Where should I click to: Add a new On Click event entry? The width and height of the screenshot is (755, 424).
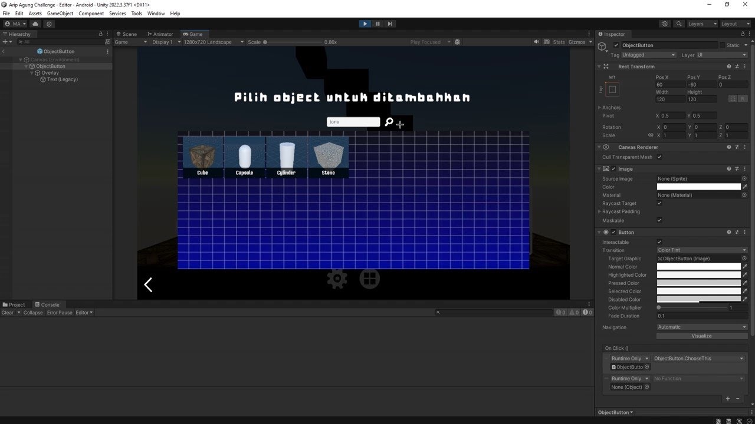click(x=728, y=399)
